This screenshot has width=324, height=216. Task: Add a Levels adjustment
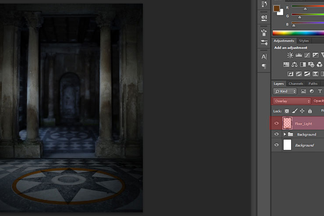pos(299,55)
